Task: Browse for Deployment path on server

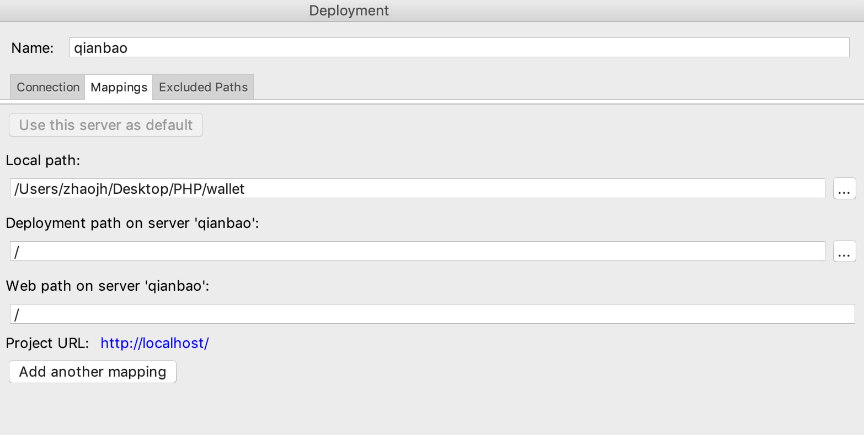Action: (844, 251)
